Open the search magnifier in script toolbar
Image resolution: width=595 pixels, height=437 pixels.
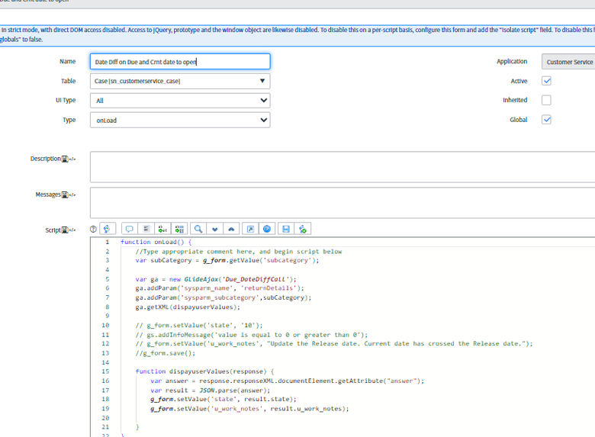[198, 229]
